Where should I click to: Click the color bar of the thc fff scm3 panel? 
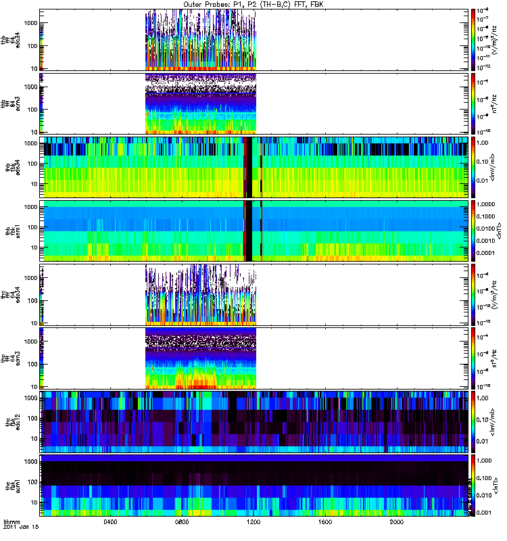tap(473, 358)
